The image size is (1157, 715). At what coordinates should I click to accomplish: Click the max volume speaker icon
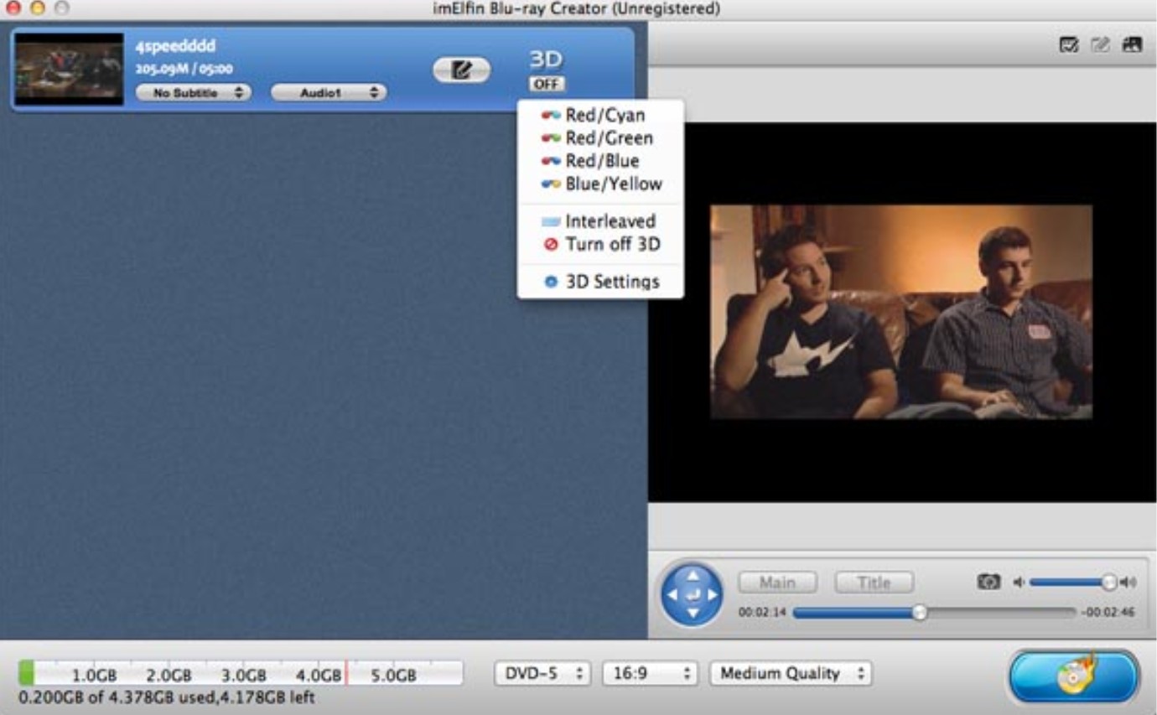click(1128, 583)
